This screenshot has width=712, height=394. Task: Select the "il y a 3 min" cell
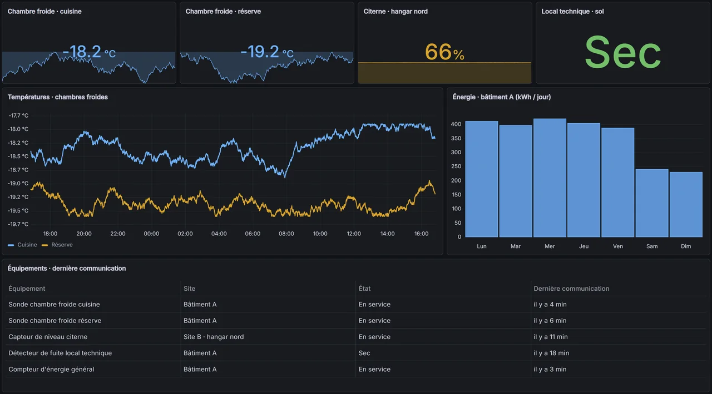[x=619, y=369]
